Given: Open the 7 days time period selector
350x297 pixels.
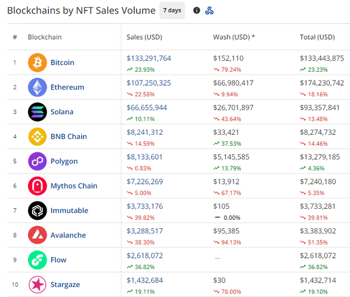Looking at the screenshot, I should [x=172, y=11].
